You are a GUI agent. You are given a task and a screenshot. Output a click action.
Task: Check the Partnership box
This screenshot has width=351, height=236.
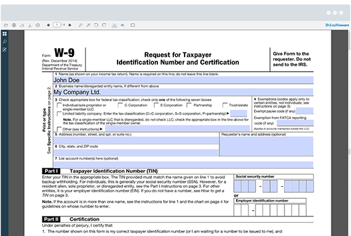coord(189,105)
